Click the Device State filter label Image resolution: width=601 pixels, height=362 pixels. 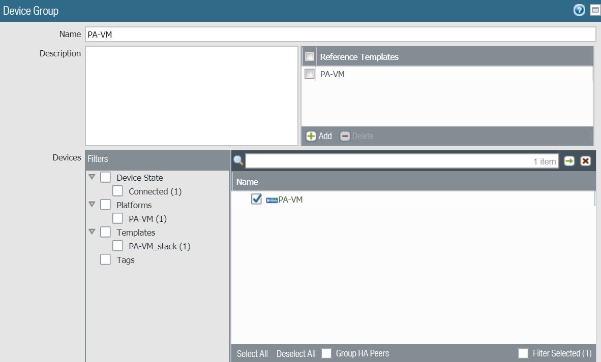pos(140,178)
